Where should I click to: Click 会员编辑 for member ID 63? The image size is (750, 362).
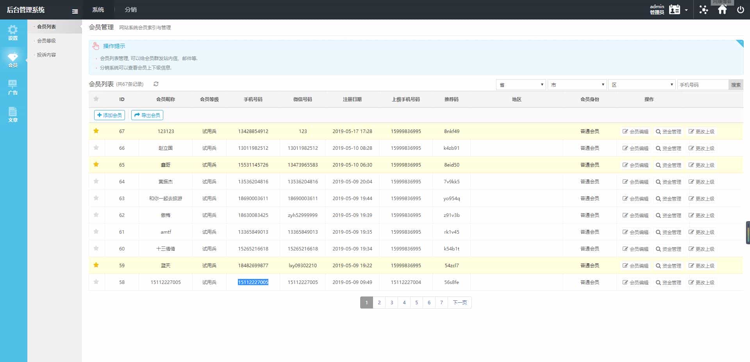[636, 199]
